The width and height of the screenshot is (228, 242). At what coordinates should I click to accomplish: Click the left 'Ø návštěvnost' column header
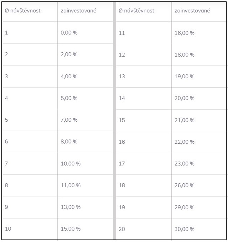[22, 11]
